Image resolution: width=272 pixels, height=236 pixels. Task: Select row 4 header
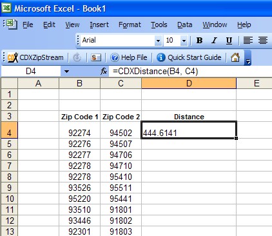(9, 130)
